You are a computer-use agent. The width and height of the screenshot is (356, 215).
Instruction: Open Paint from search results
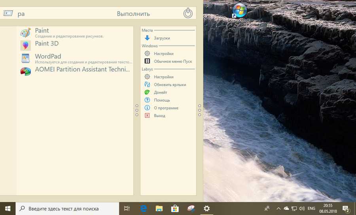tap(42, 31)
